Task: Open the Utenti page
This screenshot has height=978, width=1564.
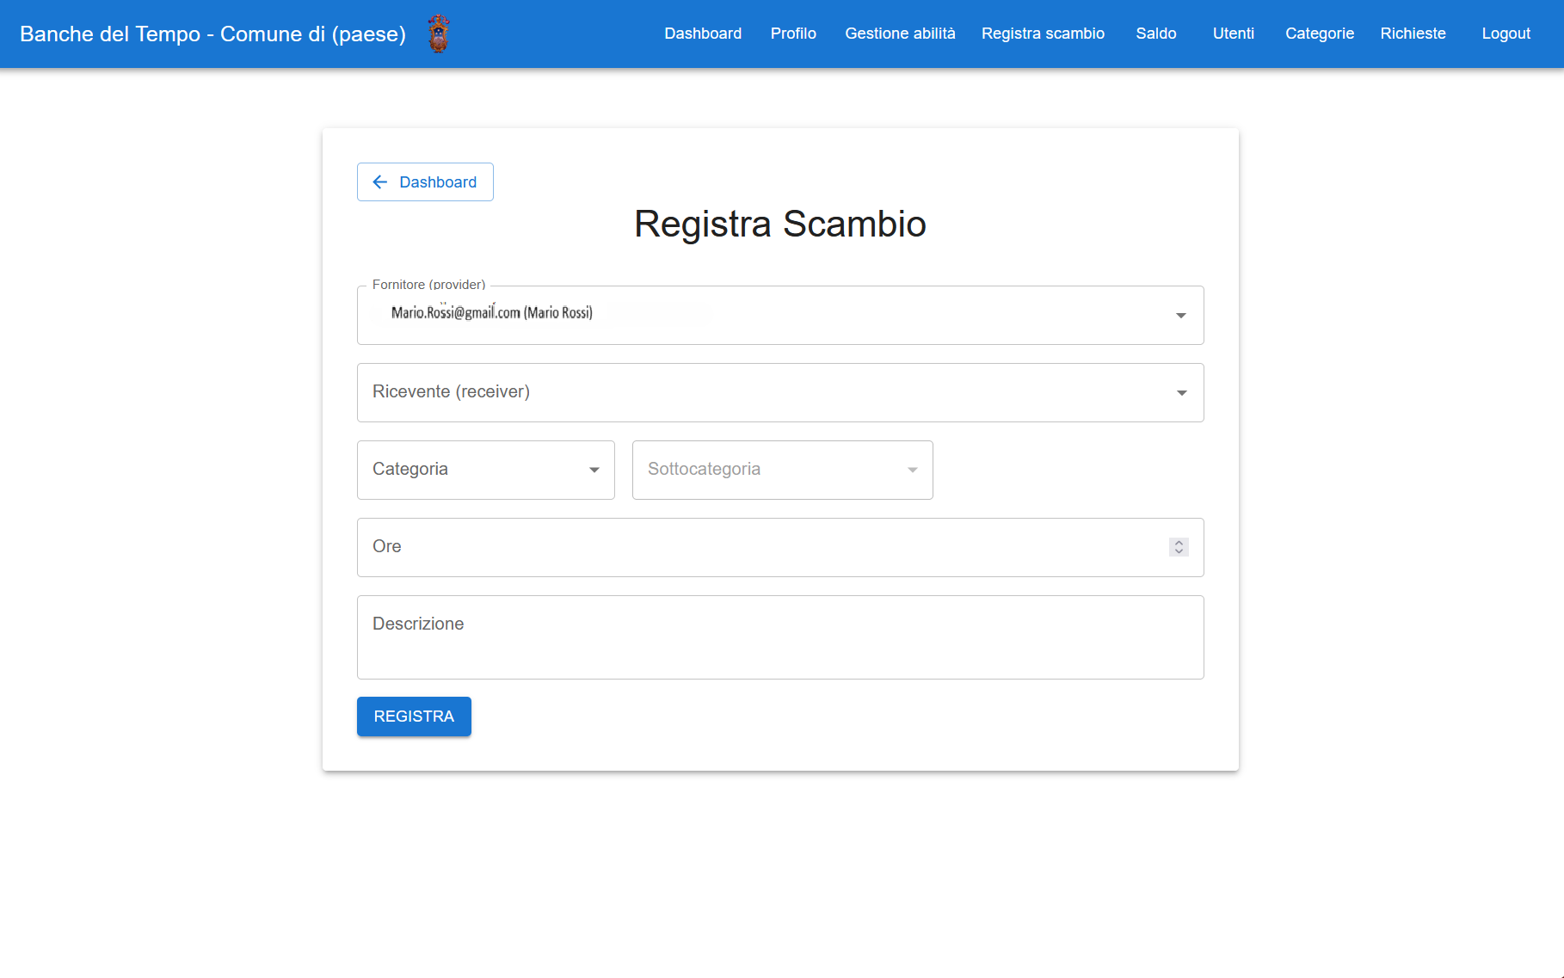Action: point(1234,34)
